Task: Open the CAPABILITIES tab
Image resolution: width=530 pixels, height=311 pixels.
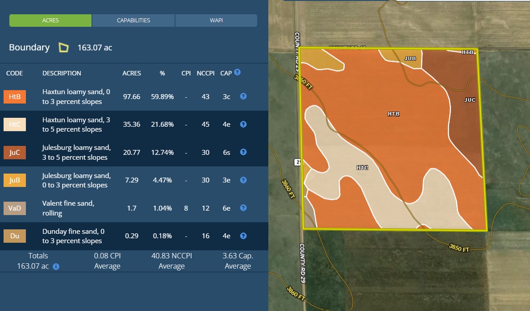Action: (x=134, y=21)
